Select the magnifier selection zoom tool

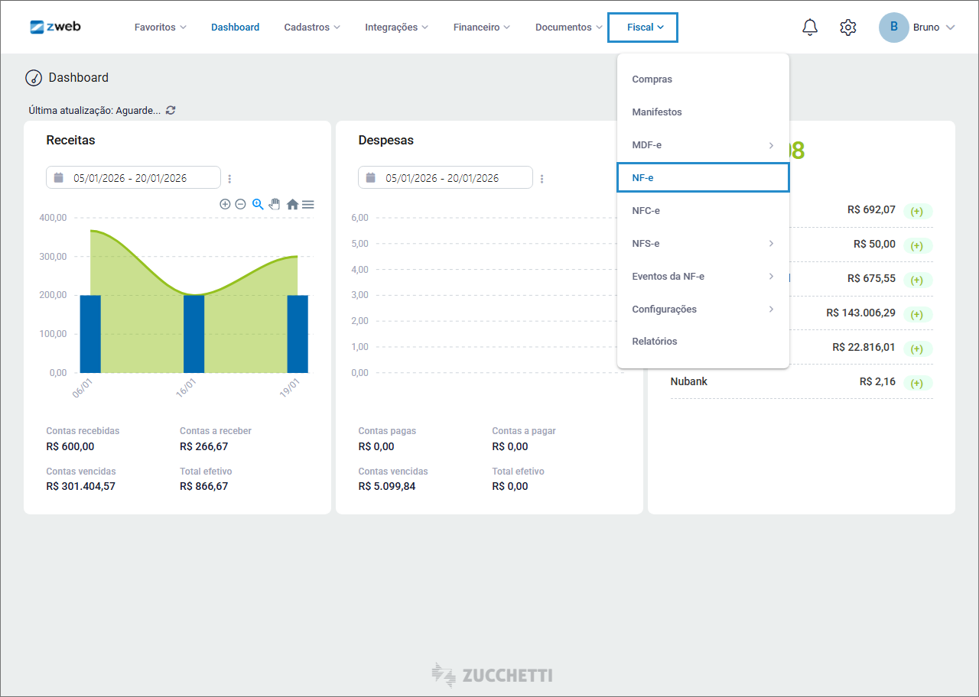pyautogui.click(x=258, y=204)
